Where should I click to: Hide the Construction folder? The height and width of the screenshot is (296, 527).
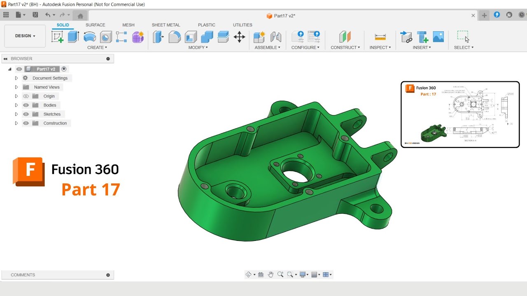pos(26,123)
